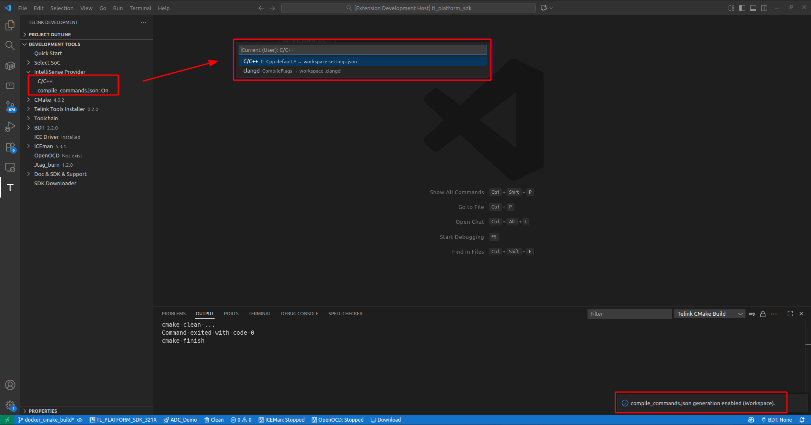The height and width of the screenshot is (425, 811).
Task: Switch to the DEBUG CONSOLE tab
Action: [x=299, y=314]
